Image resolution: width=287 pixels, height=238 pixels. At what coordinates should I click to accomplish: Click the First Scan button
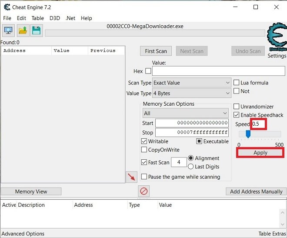tap(156, 51)
